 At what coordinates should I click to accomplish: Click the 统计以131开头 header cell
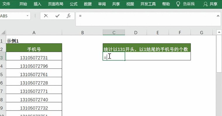147,48
